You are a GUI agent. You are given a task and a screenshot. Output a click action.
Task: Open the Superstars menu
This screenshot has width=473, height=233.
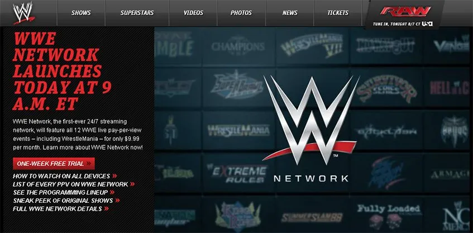pos(137,13)
